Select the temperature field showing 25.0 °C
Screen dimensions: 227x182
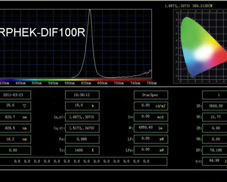[15, 106]
